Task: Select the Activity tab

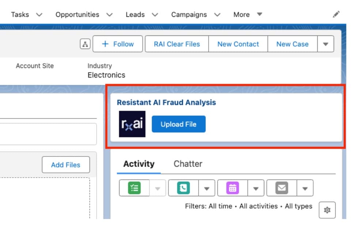Action: (139, 164)
